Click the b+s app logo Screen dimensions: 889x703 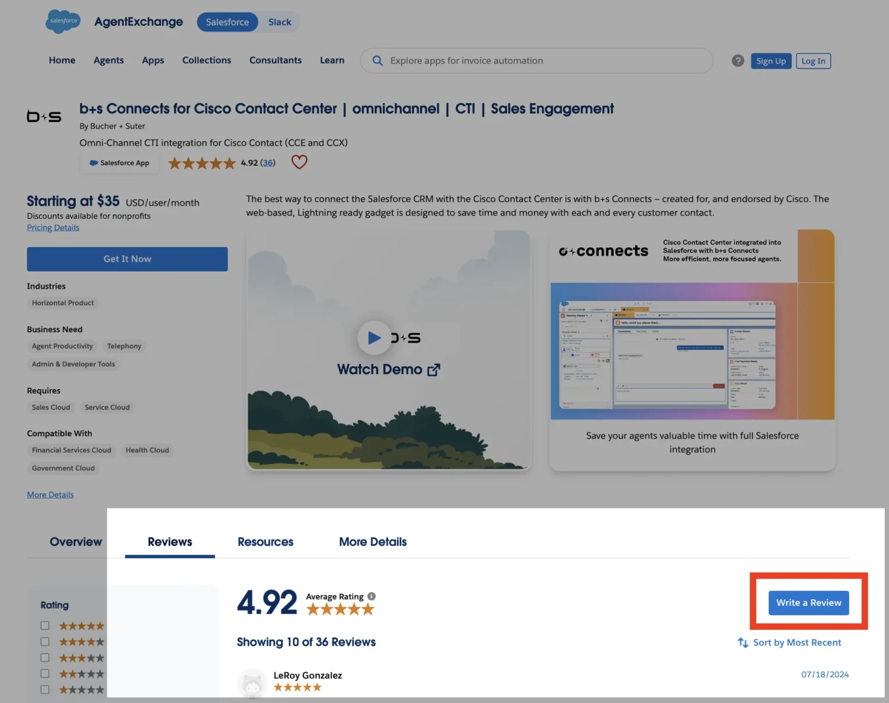click(44, 116)
